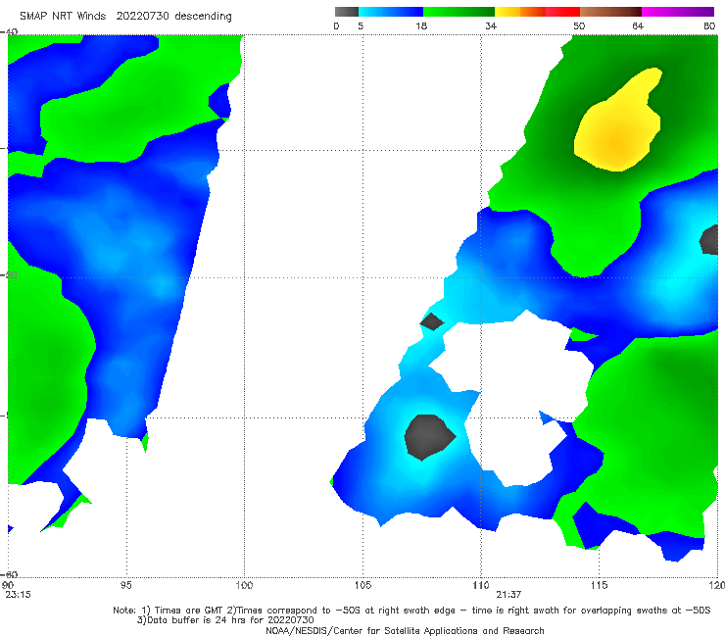
Task: Click the yellow-orange segment of the color bar
Action: coord(520,12)
